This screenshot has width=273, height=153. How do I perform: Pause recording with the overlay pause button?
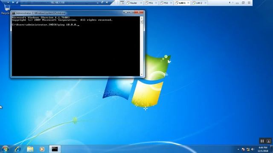(x=262, y=141)
